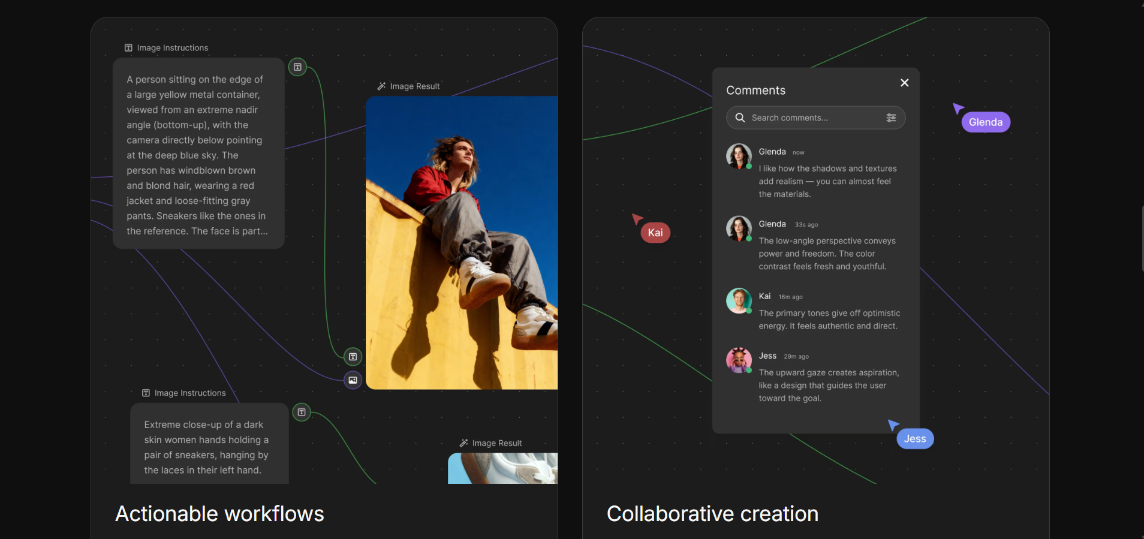Click magic wand icon above the sneakers image

[463, 443]
